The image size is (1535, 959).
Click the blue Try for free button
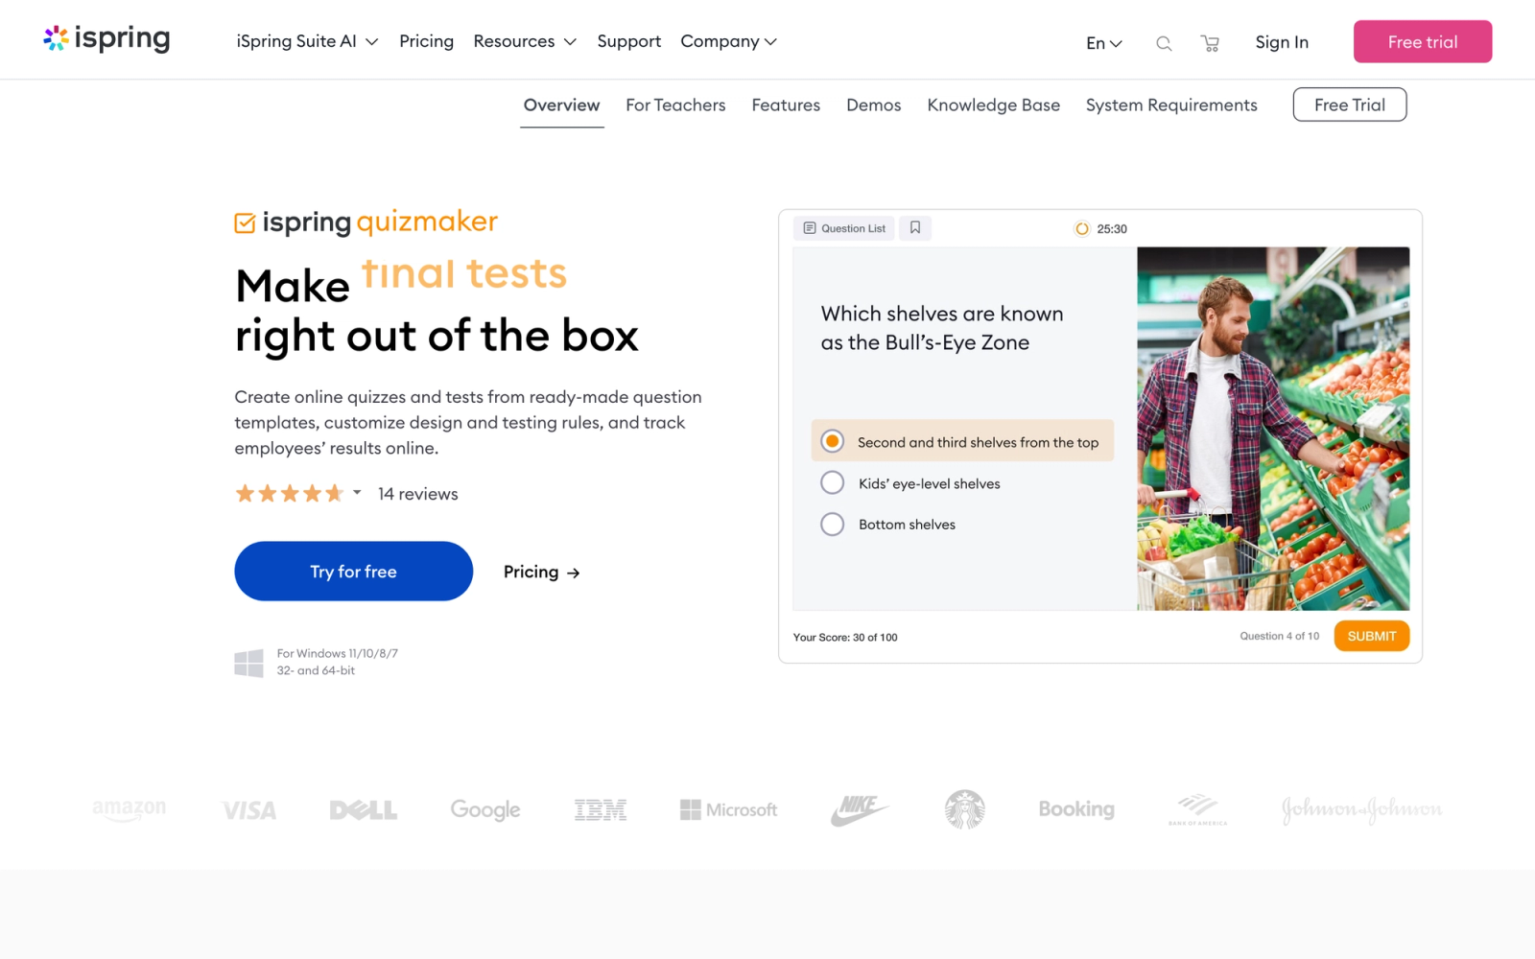pyautogui.click(x=353, y=572)
